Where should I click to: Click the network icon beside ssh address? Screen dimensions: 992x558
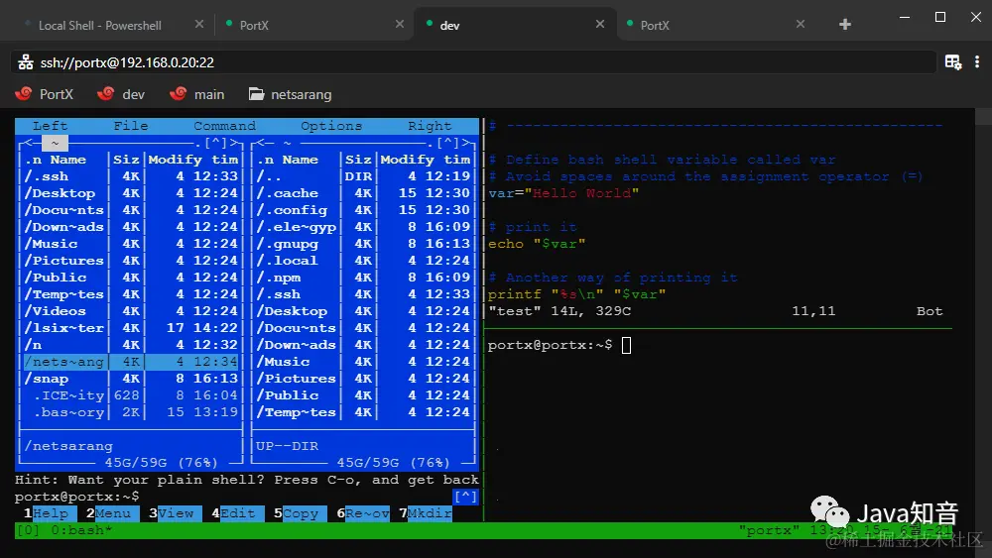pos(26,61)
